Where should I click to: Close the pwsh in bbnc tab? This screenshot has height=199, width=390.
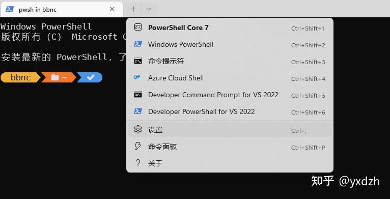(x=113, y=9)
